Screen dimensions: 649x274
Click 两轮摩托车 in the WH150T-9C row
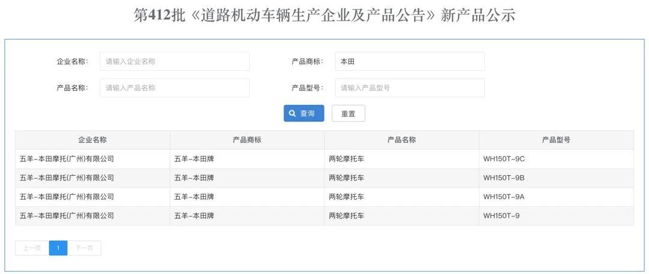point(347,159)
